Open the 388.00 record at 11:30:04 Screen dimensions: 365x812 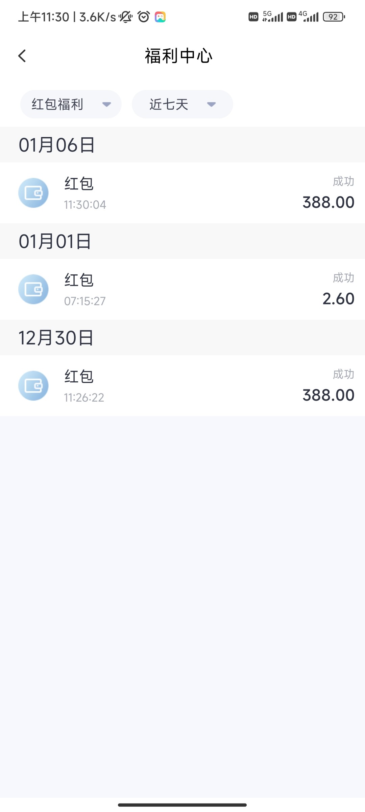click(x=182, y=193)
